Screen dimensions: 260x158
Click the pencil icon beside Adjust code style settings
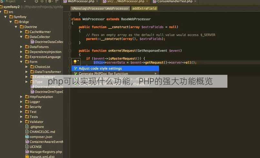(76, 68)
